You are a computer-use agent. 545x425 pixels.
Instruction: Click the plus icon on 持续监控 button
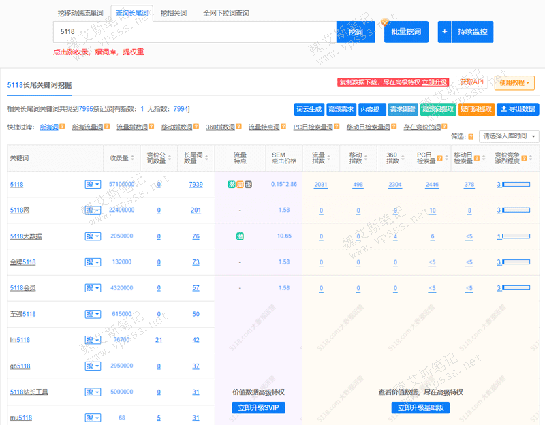click(x=445, y=32)
